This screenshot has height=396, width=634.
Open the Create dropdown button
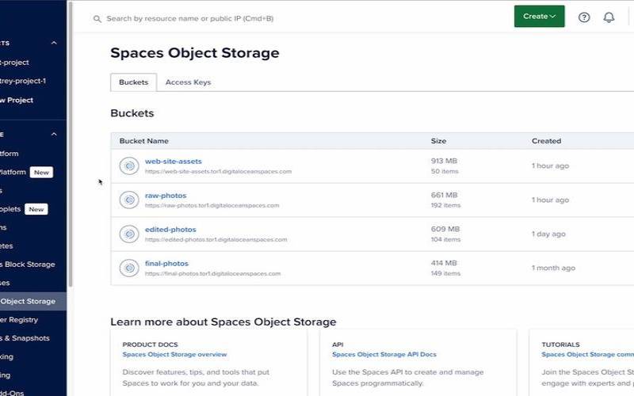pos(539,17)
